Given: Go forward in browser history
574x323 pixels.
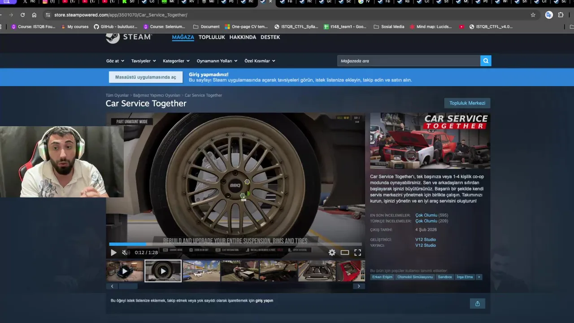Looking at the screenshot, I should 11,15.
